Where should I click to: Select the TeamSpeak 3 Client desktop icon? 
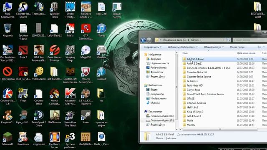(x=39, y=119)
